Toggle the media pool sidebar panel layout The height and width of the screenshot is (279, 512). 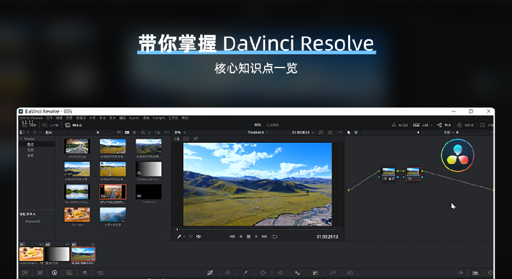tap(22, 132)
